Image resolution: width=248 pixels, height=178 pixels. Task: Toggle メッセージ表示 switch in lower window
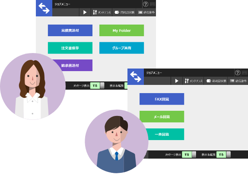coord(189,154)
